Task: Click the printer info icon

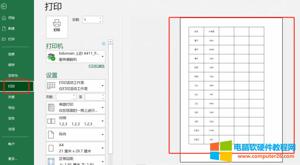Action: [x=104, y=44]
